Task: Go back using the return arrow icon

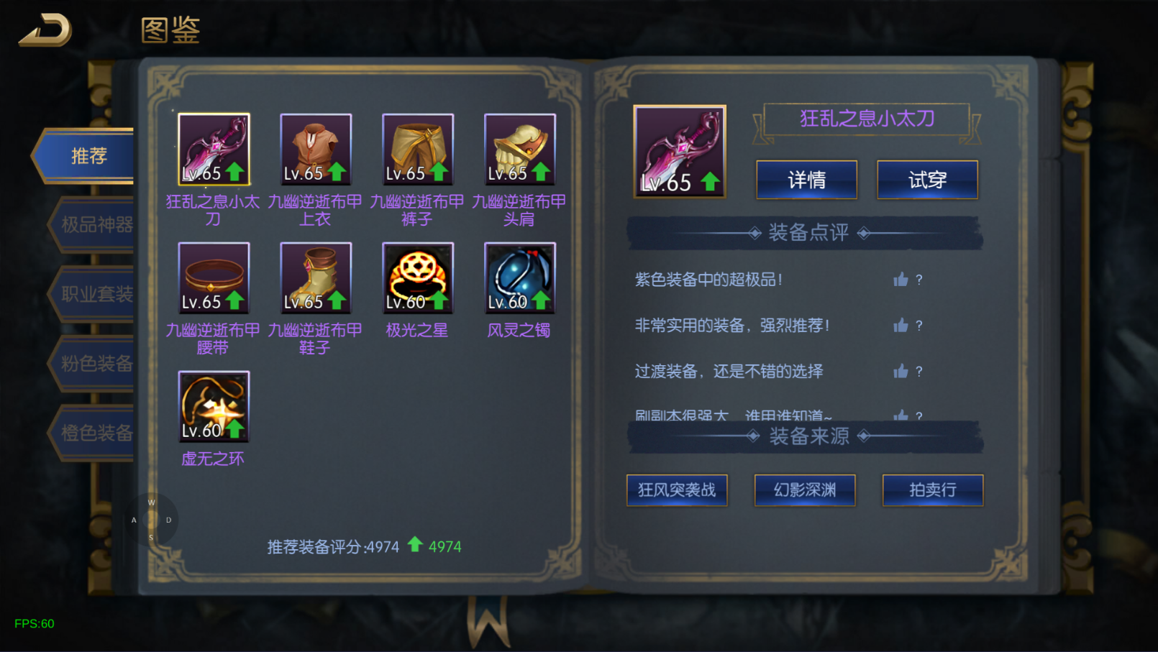Action: tap(45, 29)
